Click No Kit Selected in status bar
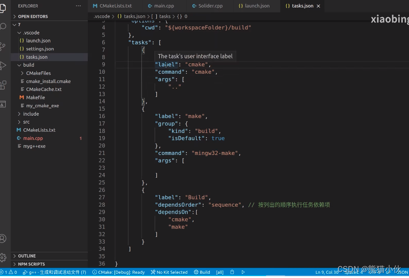 pyautogui.click(x=169, y=272)
